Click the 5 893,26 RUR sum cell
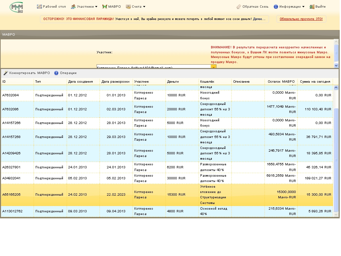341x256 pixels. (x=315, y=211)
